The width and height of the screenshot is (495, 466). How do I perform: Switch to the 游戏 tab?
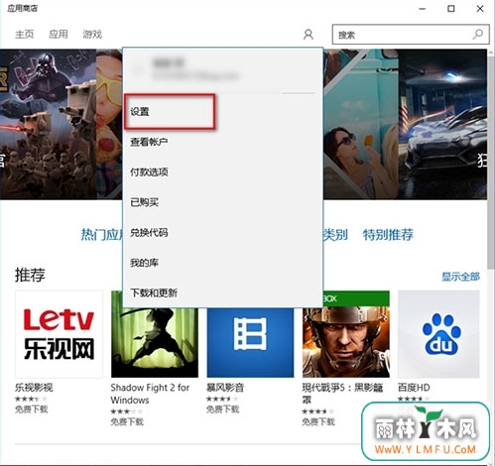click(92, 34)
